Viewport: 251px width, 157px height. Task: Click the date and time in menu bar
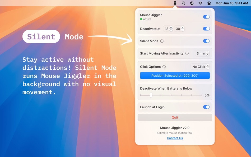point(232,3)
